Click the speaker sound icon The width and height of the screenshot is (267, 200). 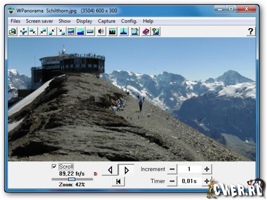101,32
